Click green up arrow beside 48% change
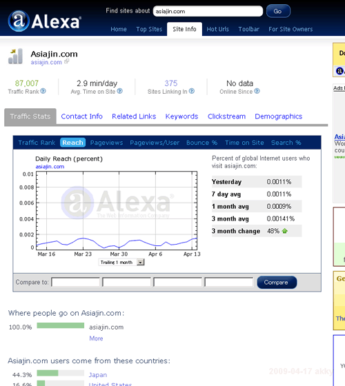 (x=285, y=231)
